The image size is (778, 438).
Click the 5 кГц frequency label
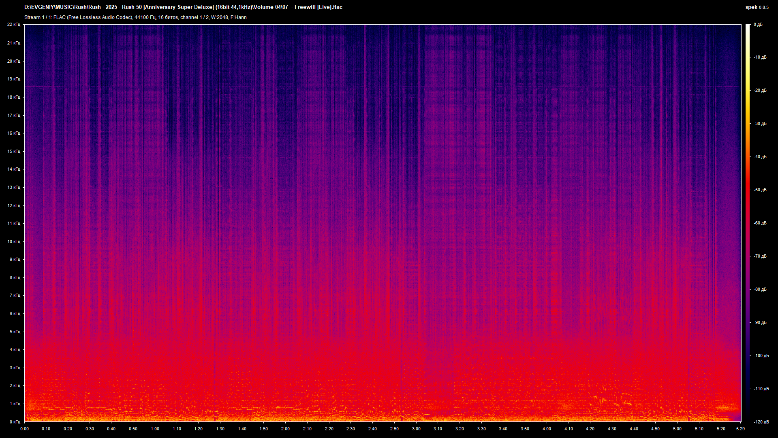[x=15, y=332]
